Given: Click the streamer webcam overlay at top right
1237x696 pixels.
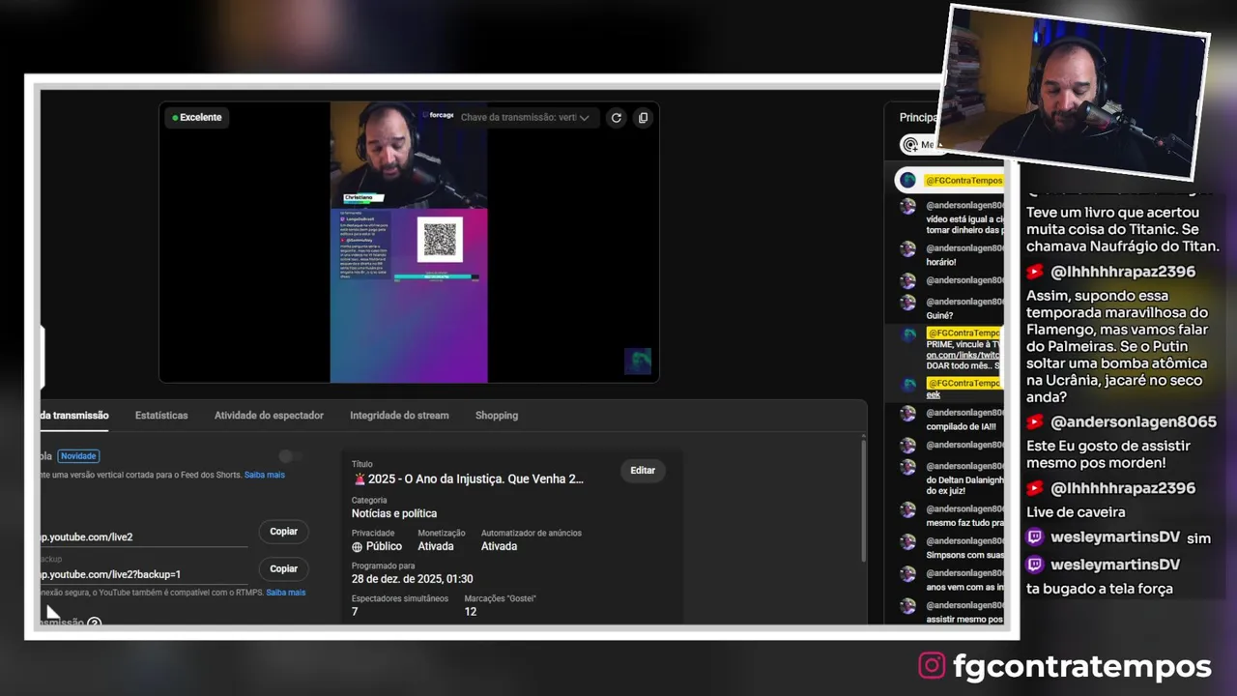Looking at the screenshot, I should click(1075, 92).
